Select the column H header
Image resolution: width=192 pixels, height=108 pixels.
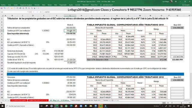coord(81,16)
